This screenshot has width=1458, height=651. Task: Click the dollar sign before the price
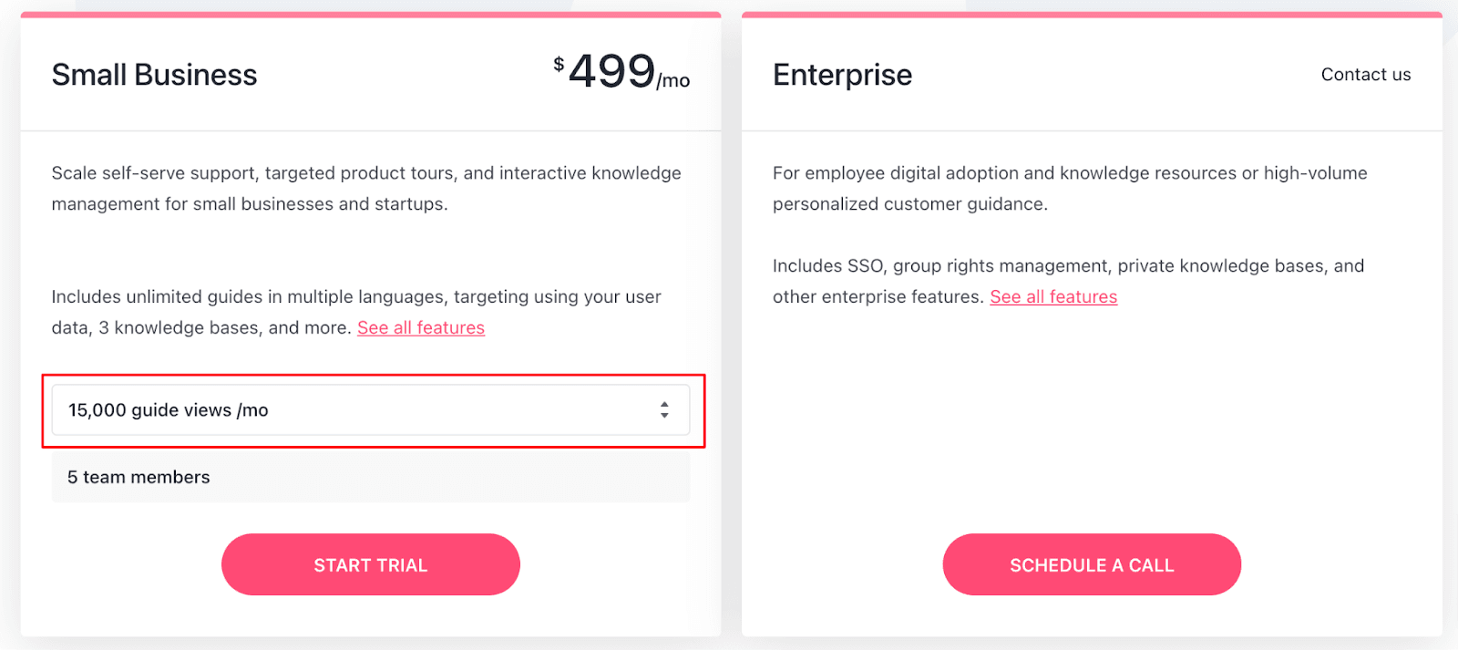559,64
